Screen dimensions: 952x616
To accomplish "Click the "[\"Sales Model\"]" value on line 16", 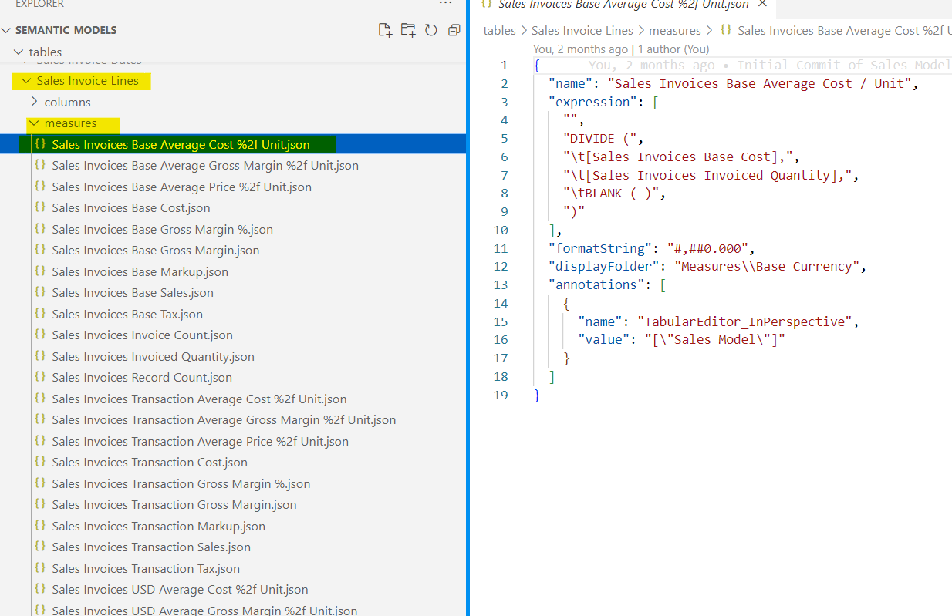I will (714, 339).
